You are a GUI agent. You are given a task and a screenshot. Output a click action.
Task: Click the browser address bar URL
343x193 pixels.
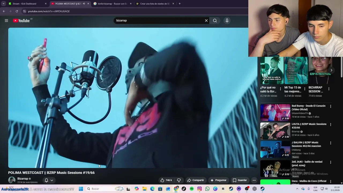click(49, 11)
